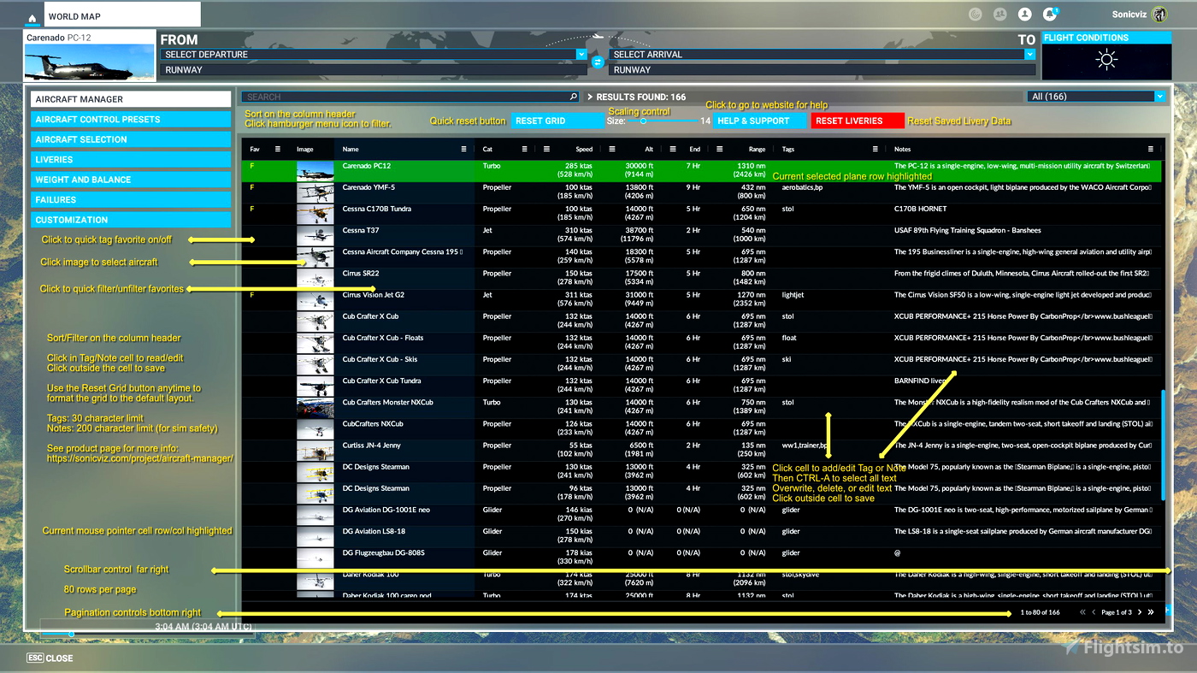
Task: Sort by the Name column header
Action: click(x=351, y=149)
